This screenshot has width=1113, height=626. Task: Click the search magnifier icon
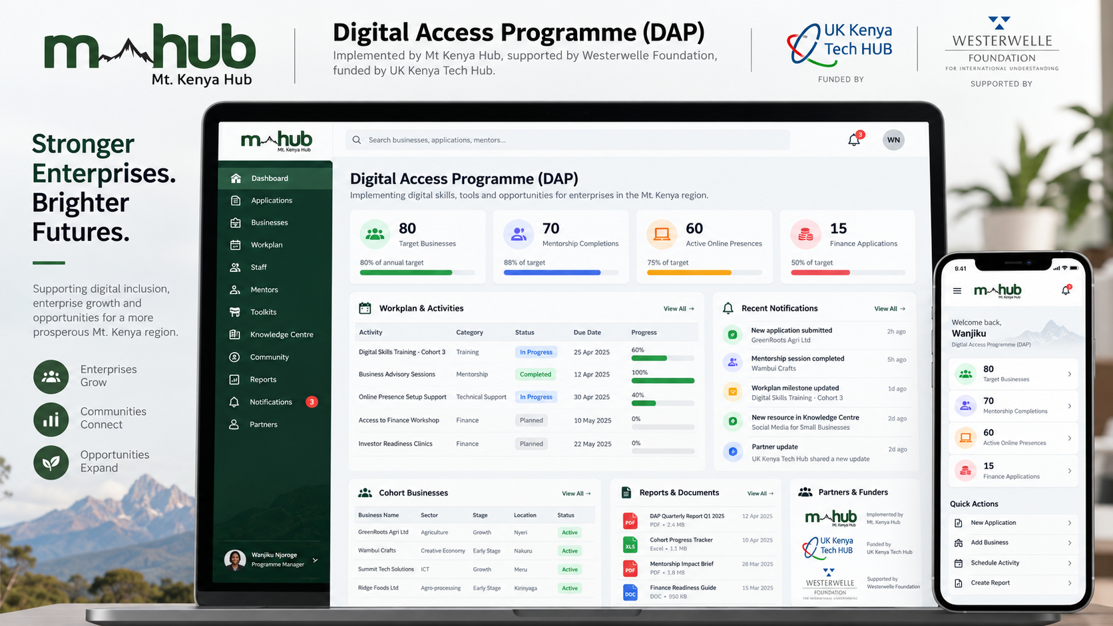coord(357,140)
